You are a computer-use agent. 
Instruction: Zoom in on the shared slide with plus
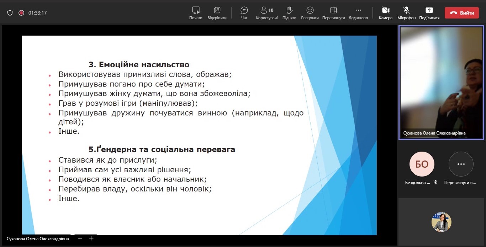point(91,238)
